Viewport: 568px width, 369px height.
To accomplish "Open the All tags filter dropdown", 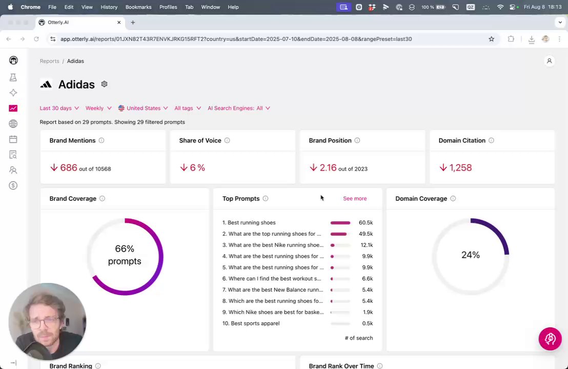I will [x=188, y=108].
